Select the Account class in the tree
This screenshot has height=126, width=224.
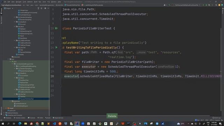(x=22, y=24)
